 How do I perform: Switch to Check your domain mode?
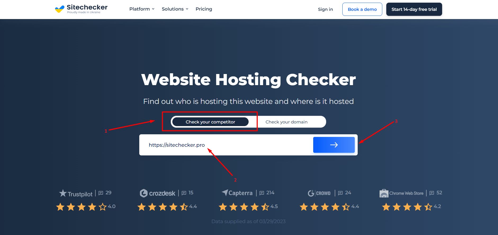(286, 122)
